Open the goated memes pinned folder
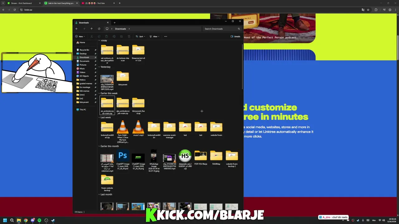This screenshot has width=399, height=224. [x=86, y=83]
